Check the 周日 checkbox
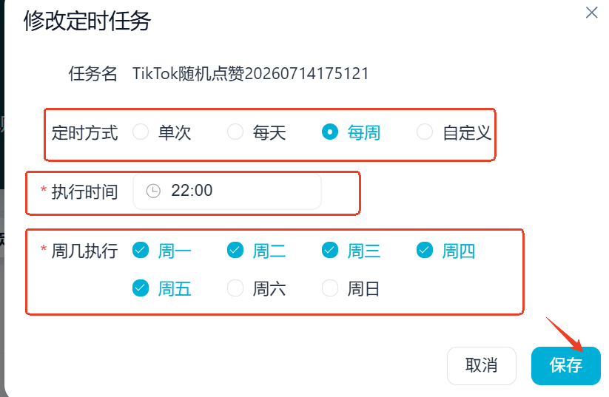 coord(330,288)
